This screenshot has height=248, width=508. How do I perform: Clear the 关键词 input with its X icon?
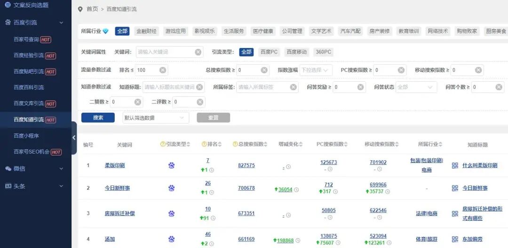pos(198,52)
